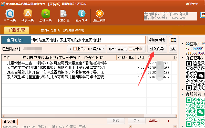Focus the 宝贝地址 input field
This screenshot has height=128, width=205.
[88, 40]
